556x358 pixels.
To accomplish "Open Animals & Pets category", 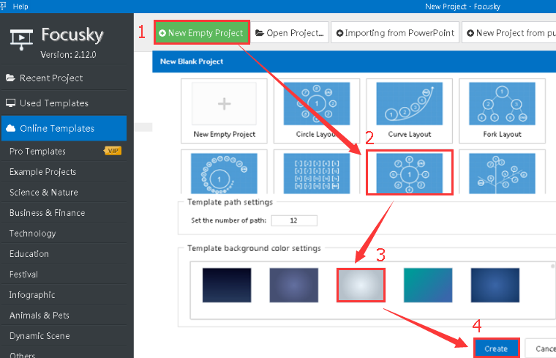I will [64, 316].
